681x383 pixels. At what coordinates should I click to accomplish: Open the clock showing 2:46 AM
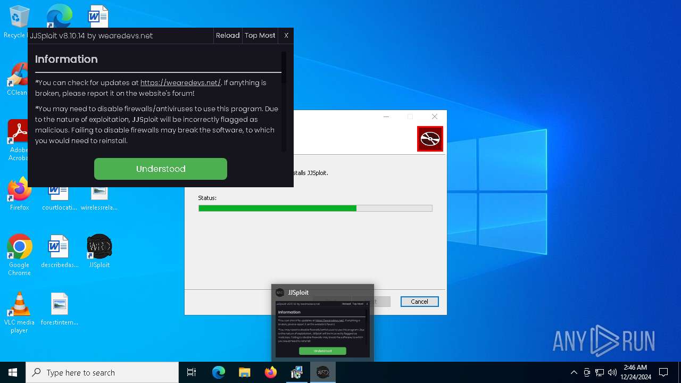pos(635,372)
